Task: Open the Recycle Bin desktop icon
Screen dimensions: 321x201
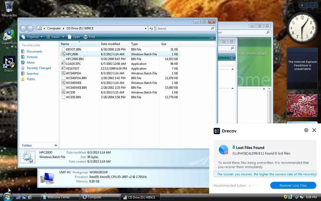Action: 9,9
